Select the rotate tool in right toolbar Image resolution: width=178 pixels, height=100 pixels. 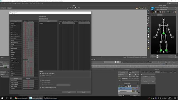pyautogui.click(x=148, y=18)
